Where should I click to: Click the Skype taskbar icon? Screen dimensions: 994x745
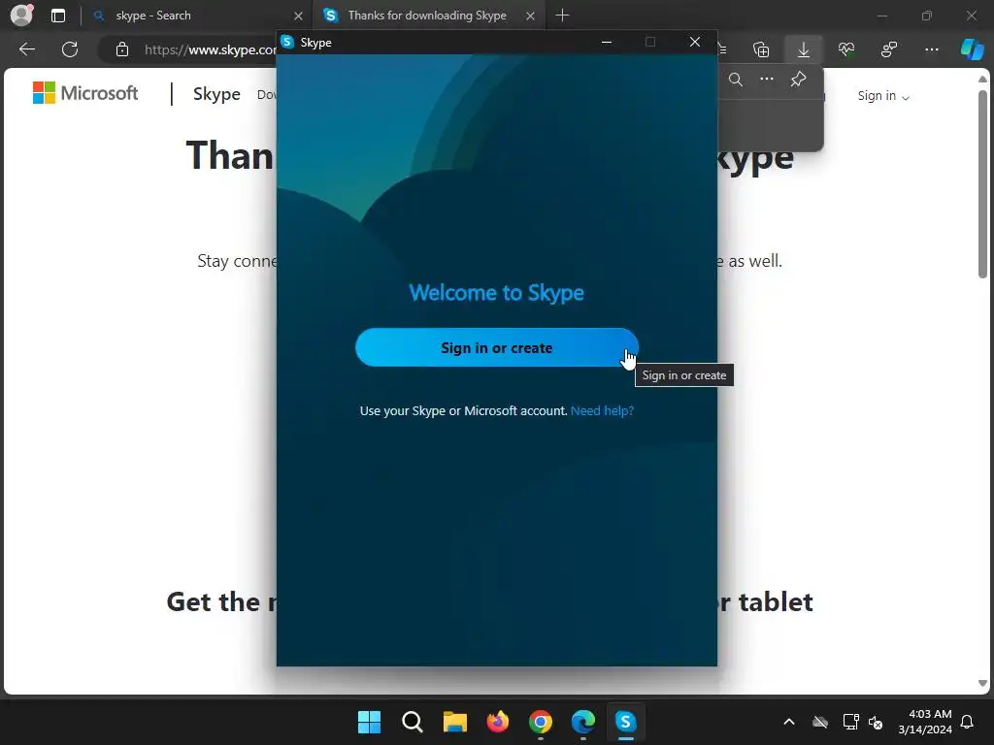pos(626,722)
